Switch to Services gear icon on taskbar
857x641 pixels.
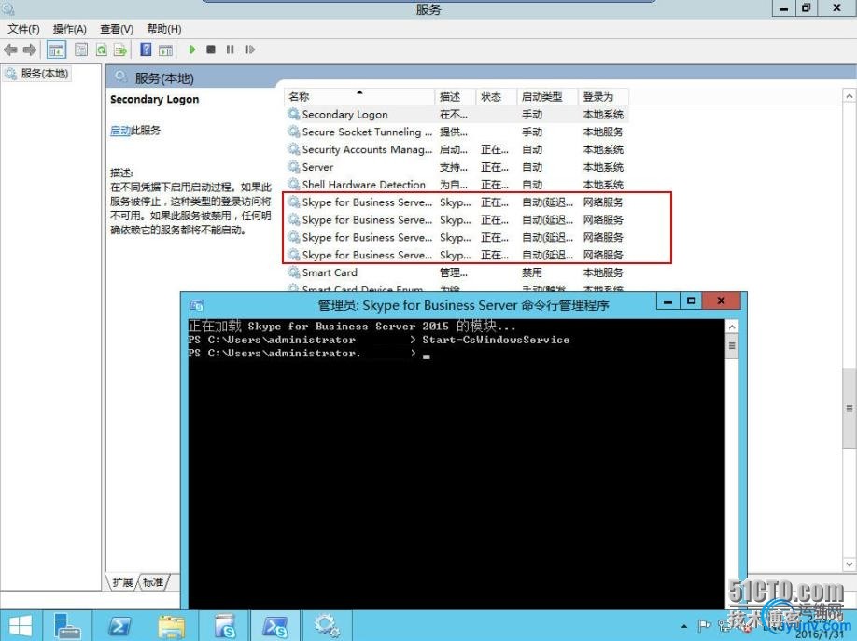328,626
